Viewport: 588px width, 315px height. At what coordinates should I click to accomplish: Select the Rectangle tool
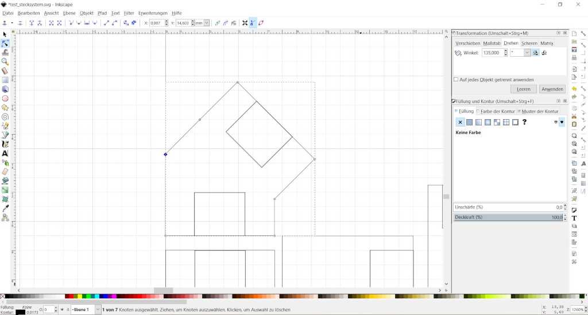point(5,80)
